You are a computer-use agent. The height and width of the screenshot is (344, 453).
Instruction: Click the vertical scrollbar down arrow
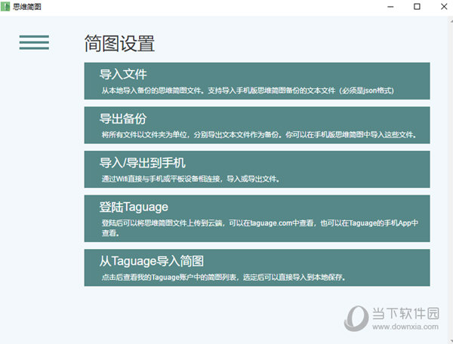tap(451, 342)
